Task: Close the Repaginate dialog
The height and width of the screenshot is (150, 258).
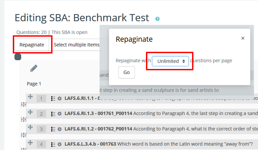Action: [243, 38]
